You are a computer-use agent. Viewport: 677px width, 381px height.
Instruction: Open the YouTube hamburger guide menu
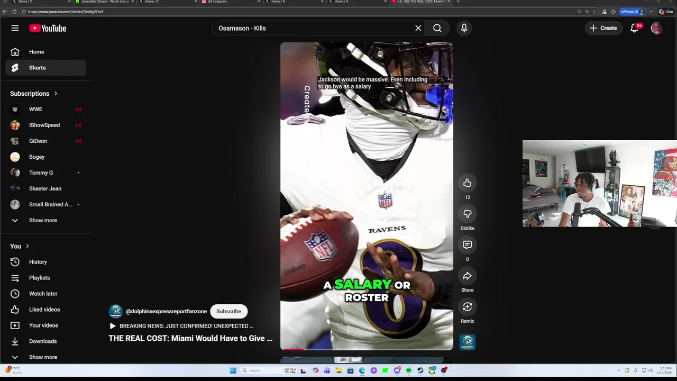[x=15, y=28]
